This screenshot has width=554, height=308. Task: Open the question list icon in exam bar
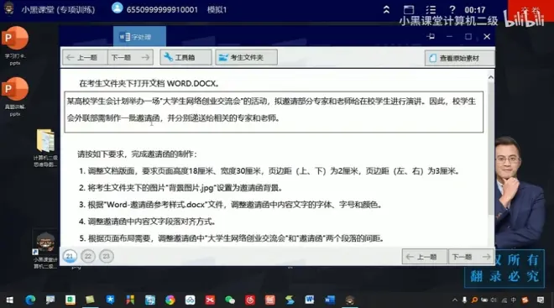[431, 9]
